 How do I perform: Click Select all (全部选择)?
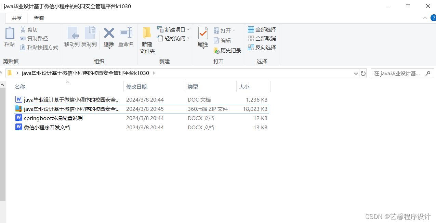(x=262, y=30)
